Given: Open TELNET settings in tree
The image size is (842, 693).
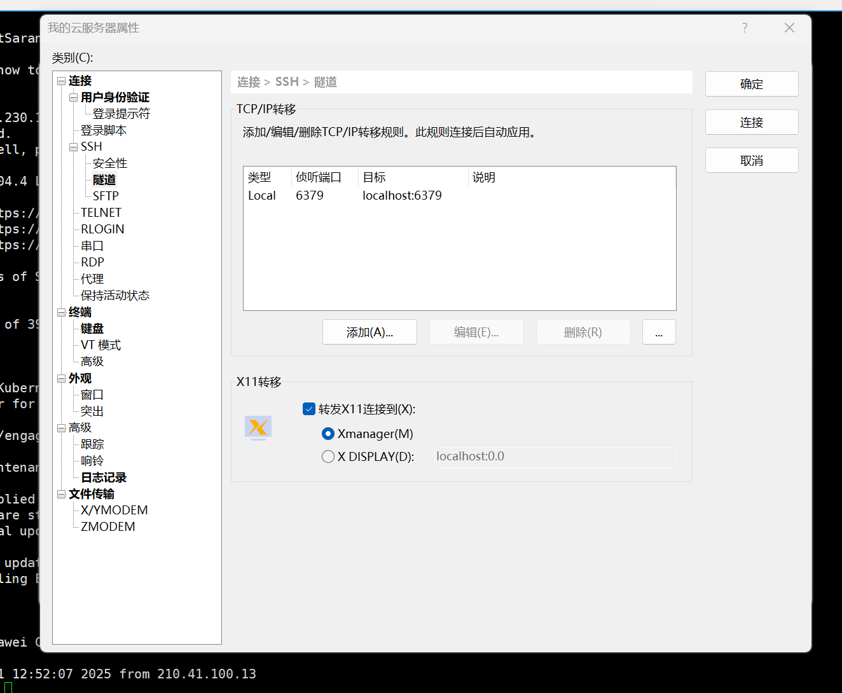Looking at the screenshot, I should [x=101, y=213].
